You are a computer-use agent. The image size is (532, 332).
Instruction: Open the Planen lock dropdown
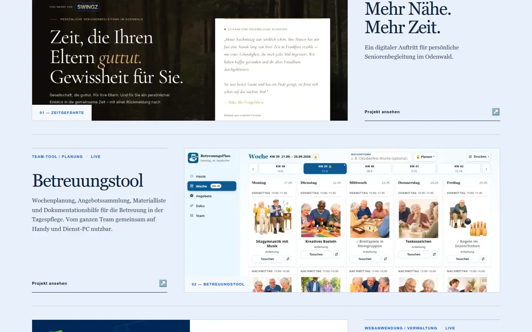[x=425, y=157]
